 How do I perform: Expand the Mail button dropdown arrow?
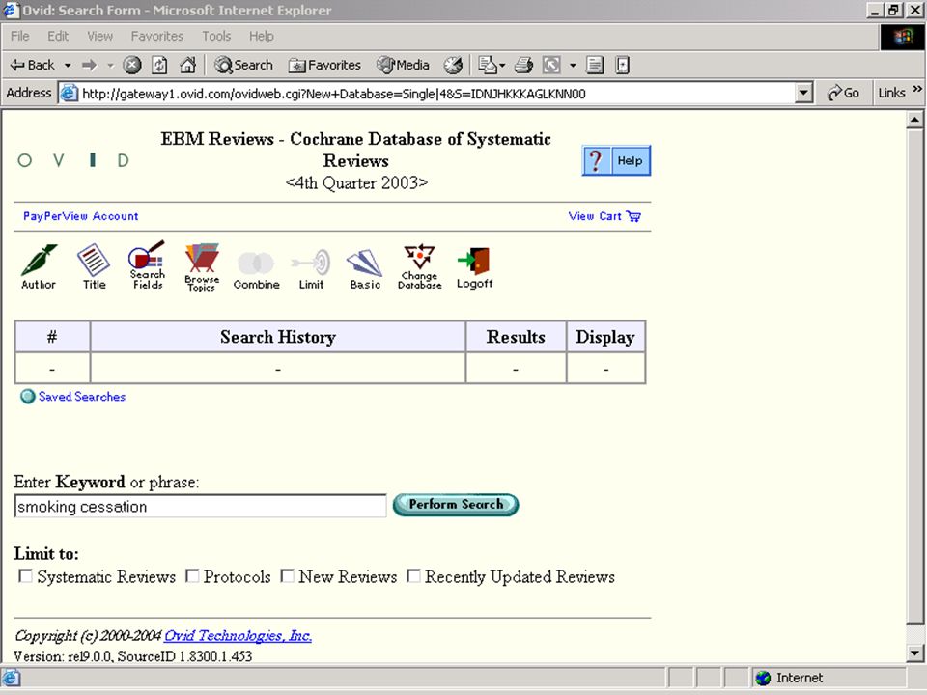tap(502, 65)
